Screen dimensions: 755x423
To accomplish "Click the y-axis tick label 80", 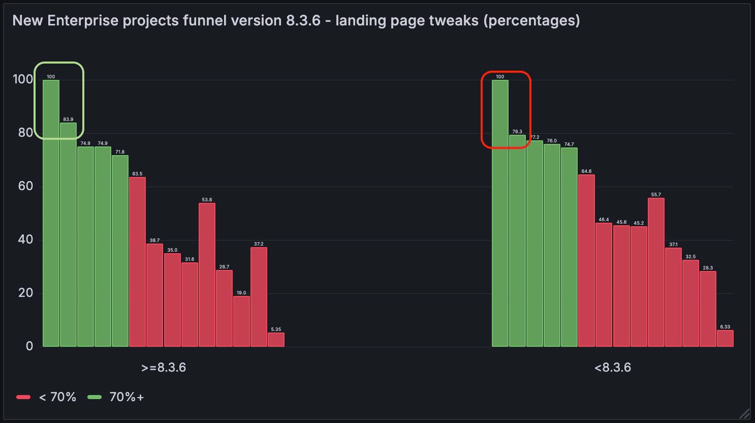I will tap(25, 133).
